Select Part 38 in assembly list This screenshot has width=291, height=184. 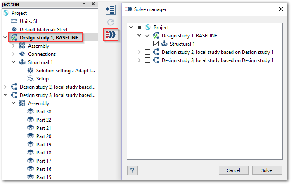(x=43, y=112)
